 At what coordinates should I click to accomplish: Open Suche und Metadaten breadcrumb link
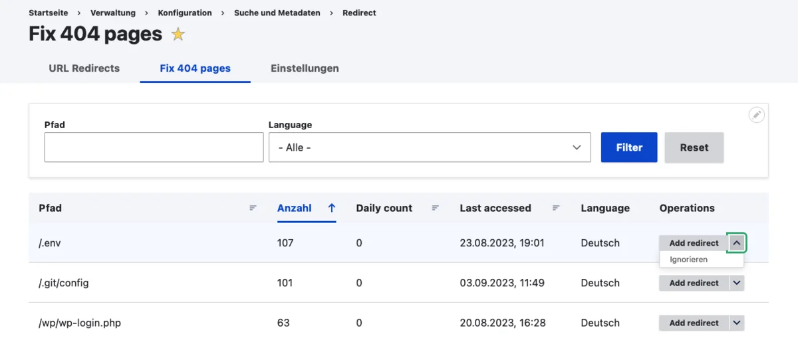click(277, 13)
